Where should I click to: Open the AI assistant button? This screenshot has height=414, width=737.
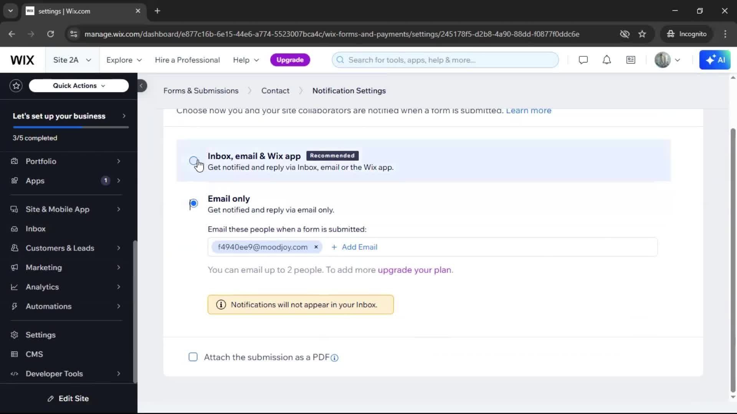715,60
